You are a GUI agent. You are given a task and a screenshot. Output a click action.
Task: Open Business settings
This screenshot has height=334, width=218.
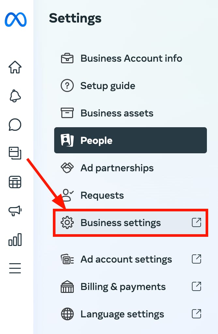pyautogui.click(x=121, y=222)
